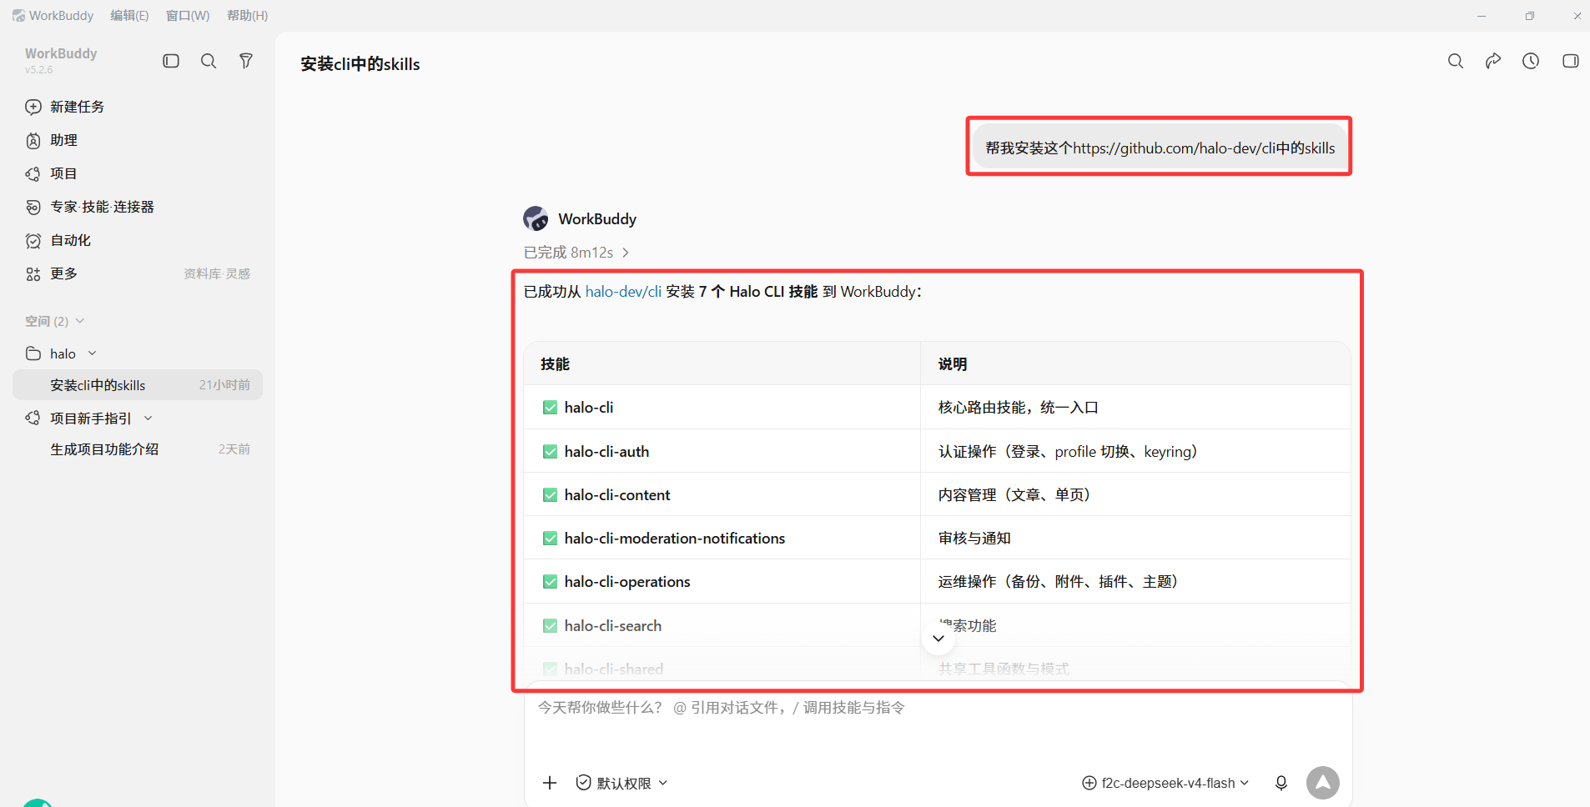The image size is (1590, 807).
Task: Click the 项目新手指引 space icon
Action: click(33, 418)
